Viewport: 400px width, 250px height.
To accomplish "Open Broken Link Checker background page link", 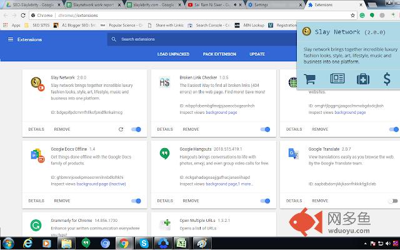I will [x=221, y=112].
